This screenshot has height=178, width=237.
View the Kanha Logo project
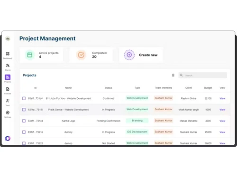222,121
